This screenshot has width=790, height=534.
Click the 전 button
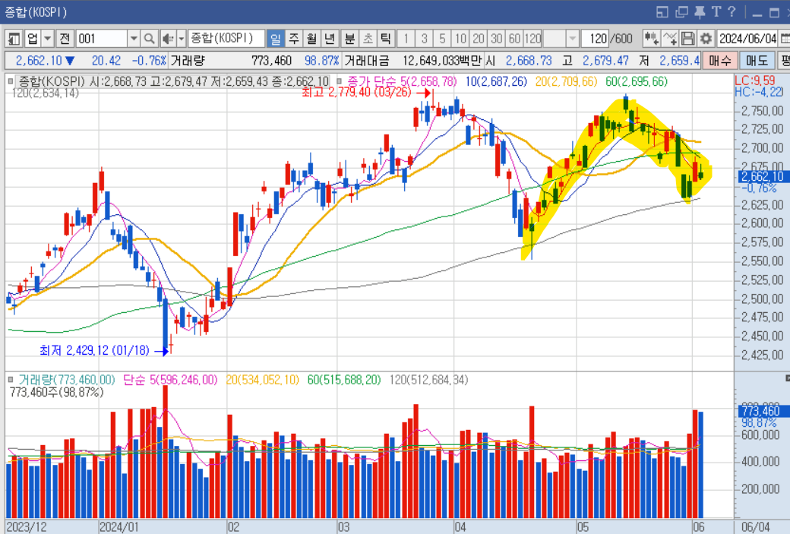65,38
